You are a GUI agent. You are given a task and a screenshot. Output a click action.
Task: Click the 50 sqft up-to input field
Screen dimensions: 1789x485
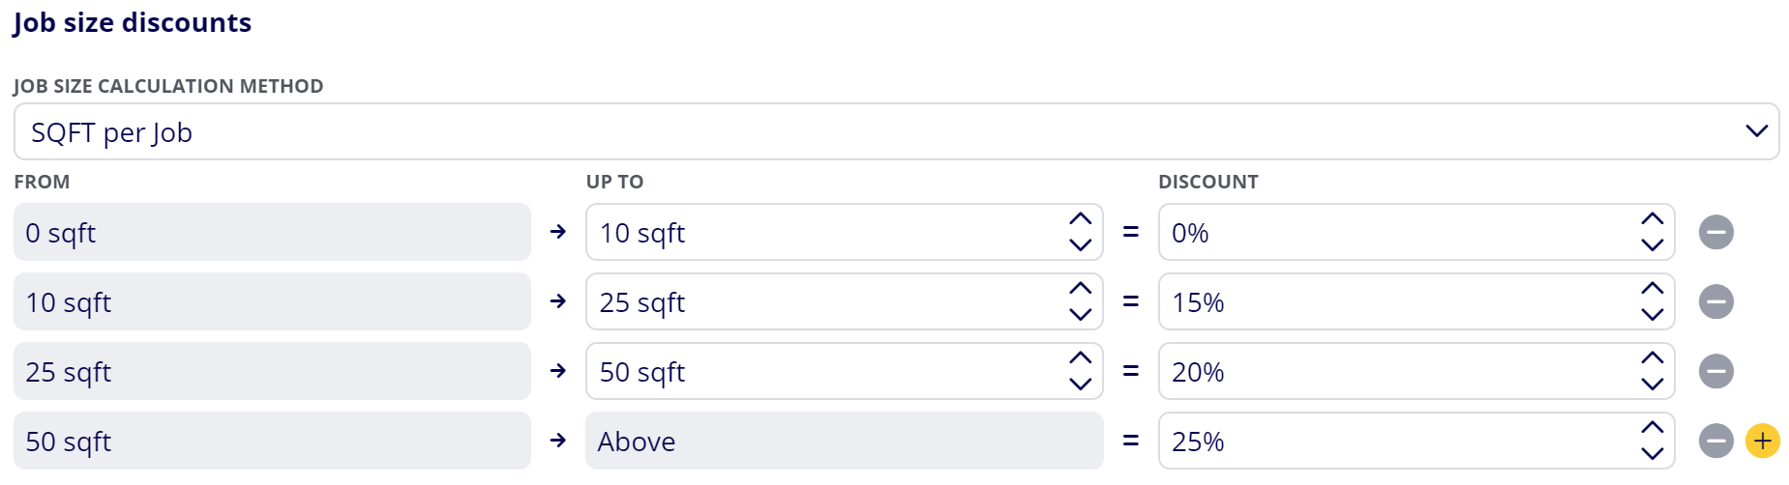(844, 371)
